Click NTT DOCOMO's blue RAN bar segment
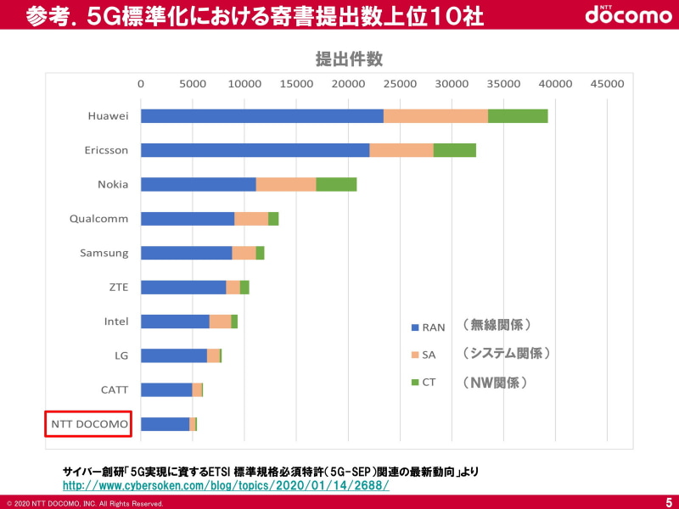679x509 pixels. [165, 424]
